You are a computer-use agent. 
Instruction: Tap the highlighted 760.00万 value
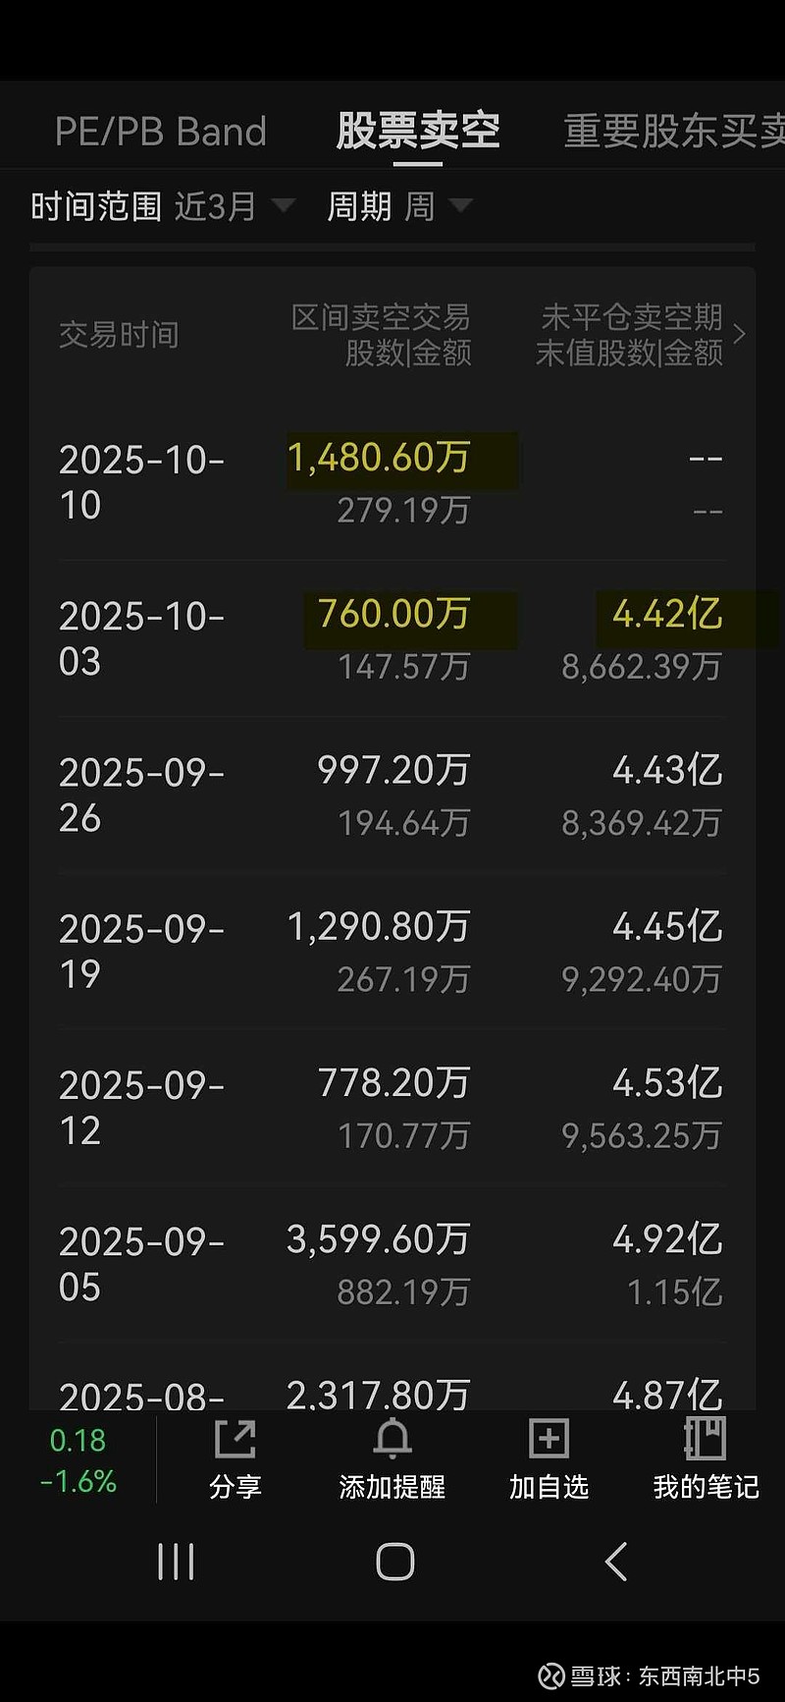pyautogui.click(x=393, y=615)
